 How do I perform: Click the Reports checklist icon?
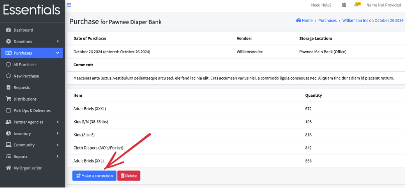tap(9, 156)
